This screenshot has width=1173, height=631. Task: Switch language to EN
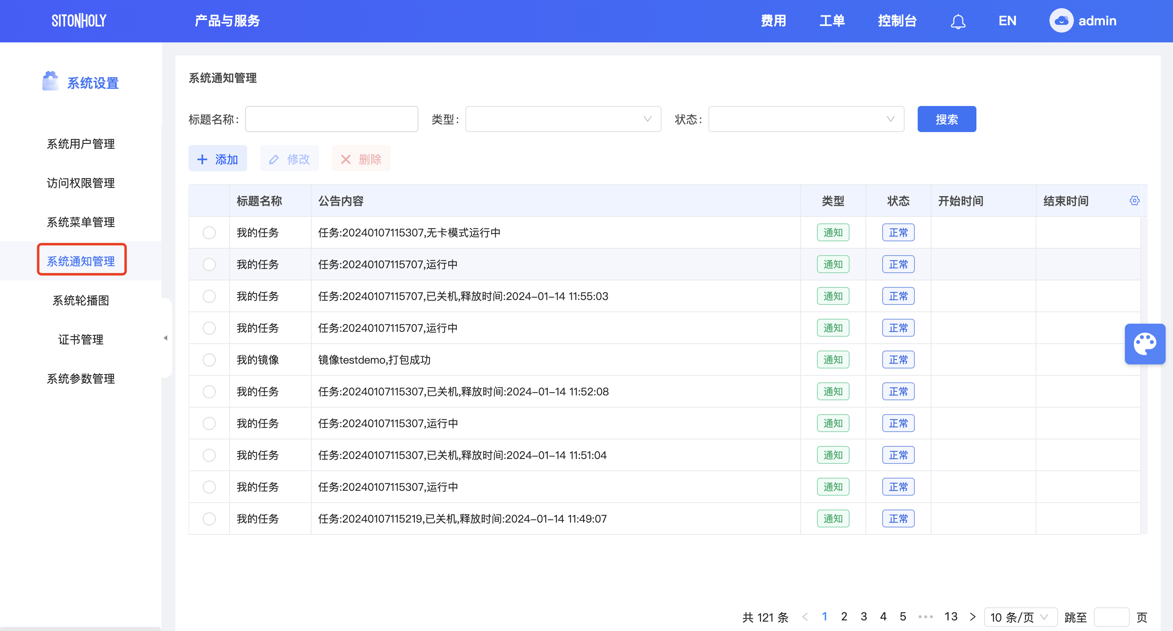coord(1007,21)
